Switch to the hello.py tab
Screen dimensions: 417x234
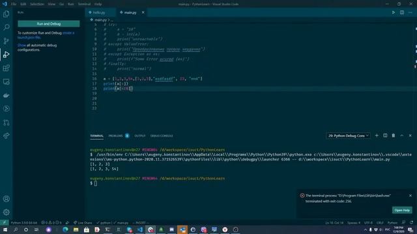[x=99, y=12]
